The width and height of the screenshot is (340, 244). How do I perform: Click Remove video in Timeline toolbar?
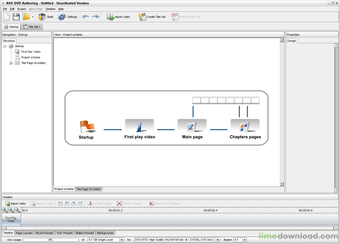click(42, 204)
